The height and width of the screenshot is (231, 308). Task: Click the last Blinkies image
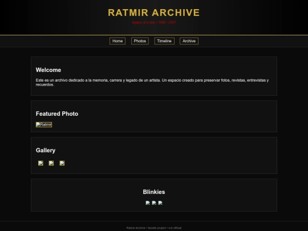[x=160, y=203]
